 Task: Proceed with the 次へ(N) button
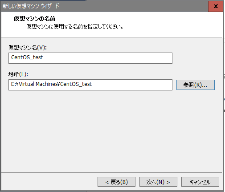pos(158,182)
